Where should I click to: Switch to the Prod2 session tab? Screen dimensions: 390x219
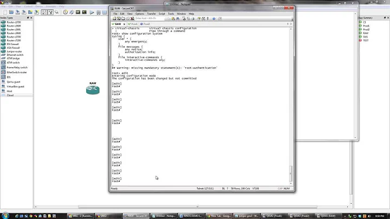145,24
